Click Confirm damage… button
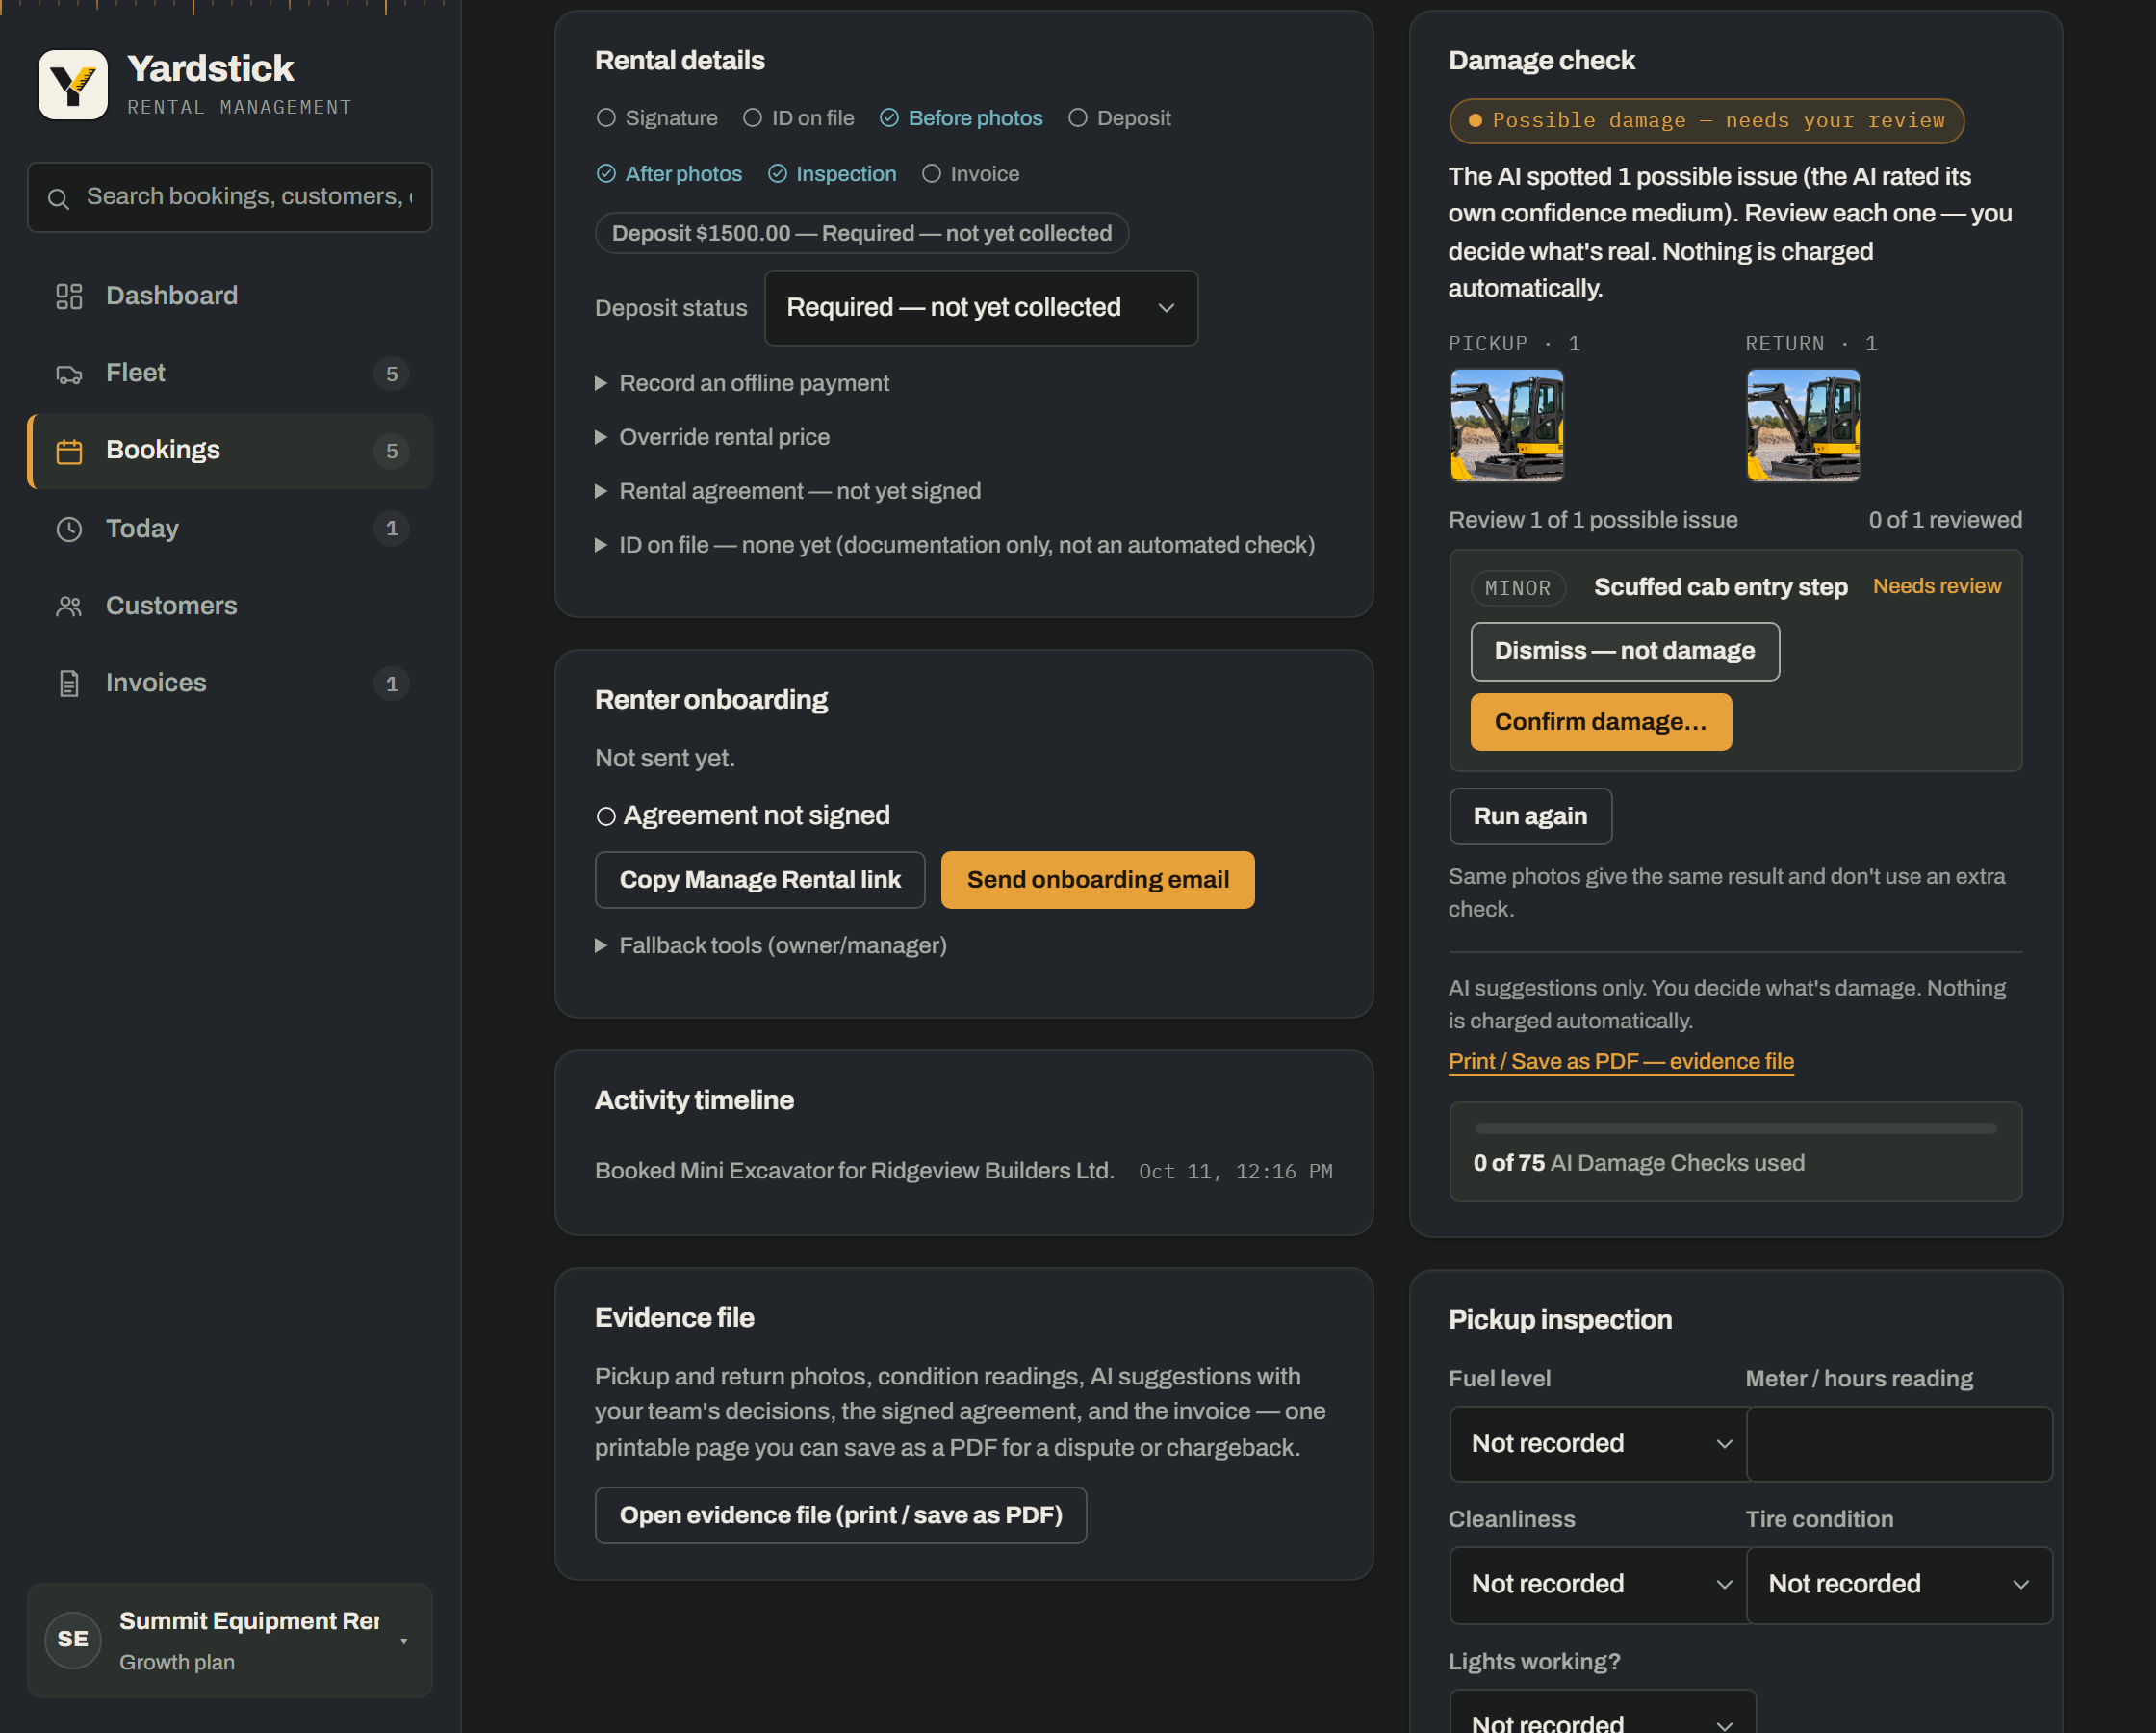Viewport: 2156px width, 1733px height. (1601, 722)
